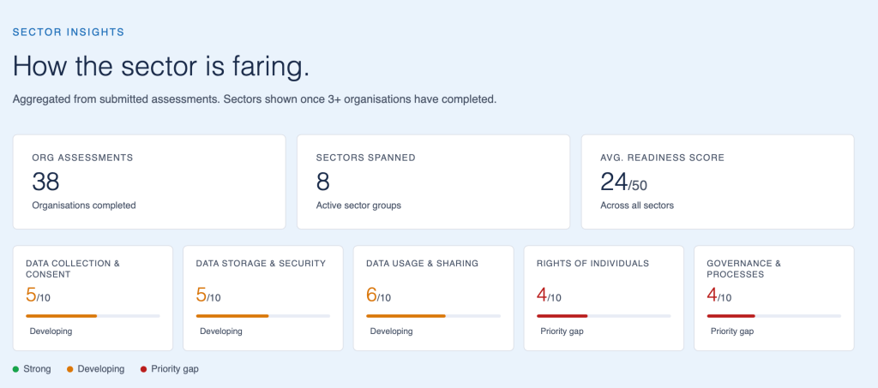Viewport: 878px width, 388px height.
Task: Select the Governance & Processes card
Action: pyautogui.click(x=774, y=298)
